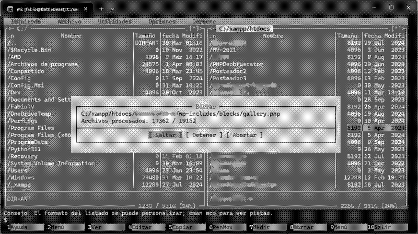Click the $ command prompt line
This screenshot has width=418, height=234.
[5, 220]
